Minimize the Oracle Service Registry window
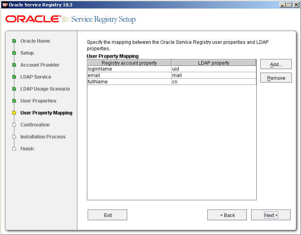The height and width of the screenshot is (235, 301). (282, 5)
